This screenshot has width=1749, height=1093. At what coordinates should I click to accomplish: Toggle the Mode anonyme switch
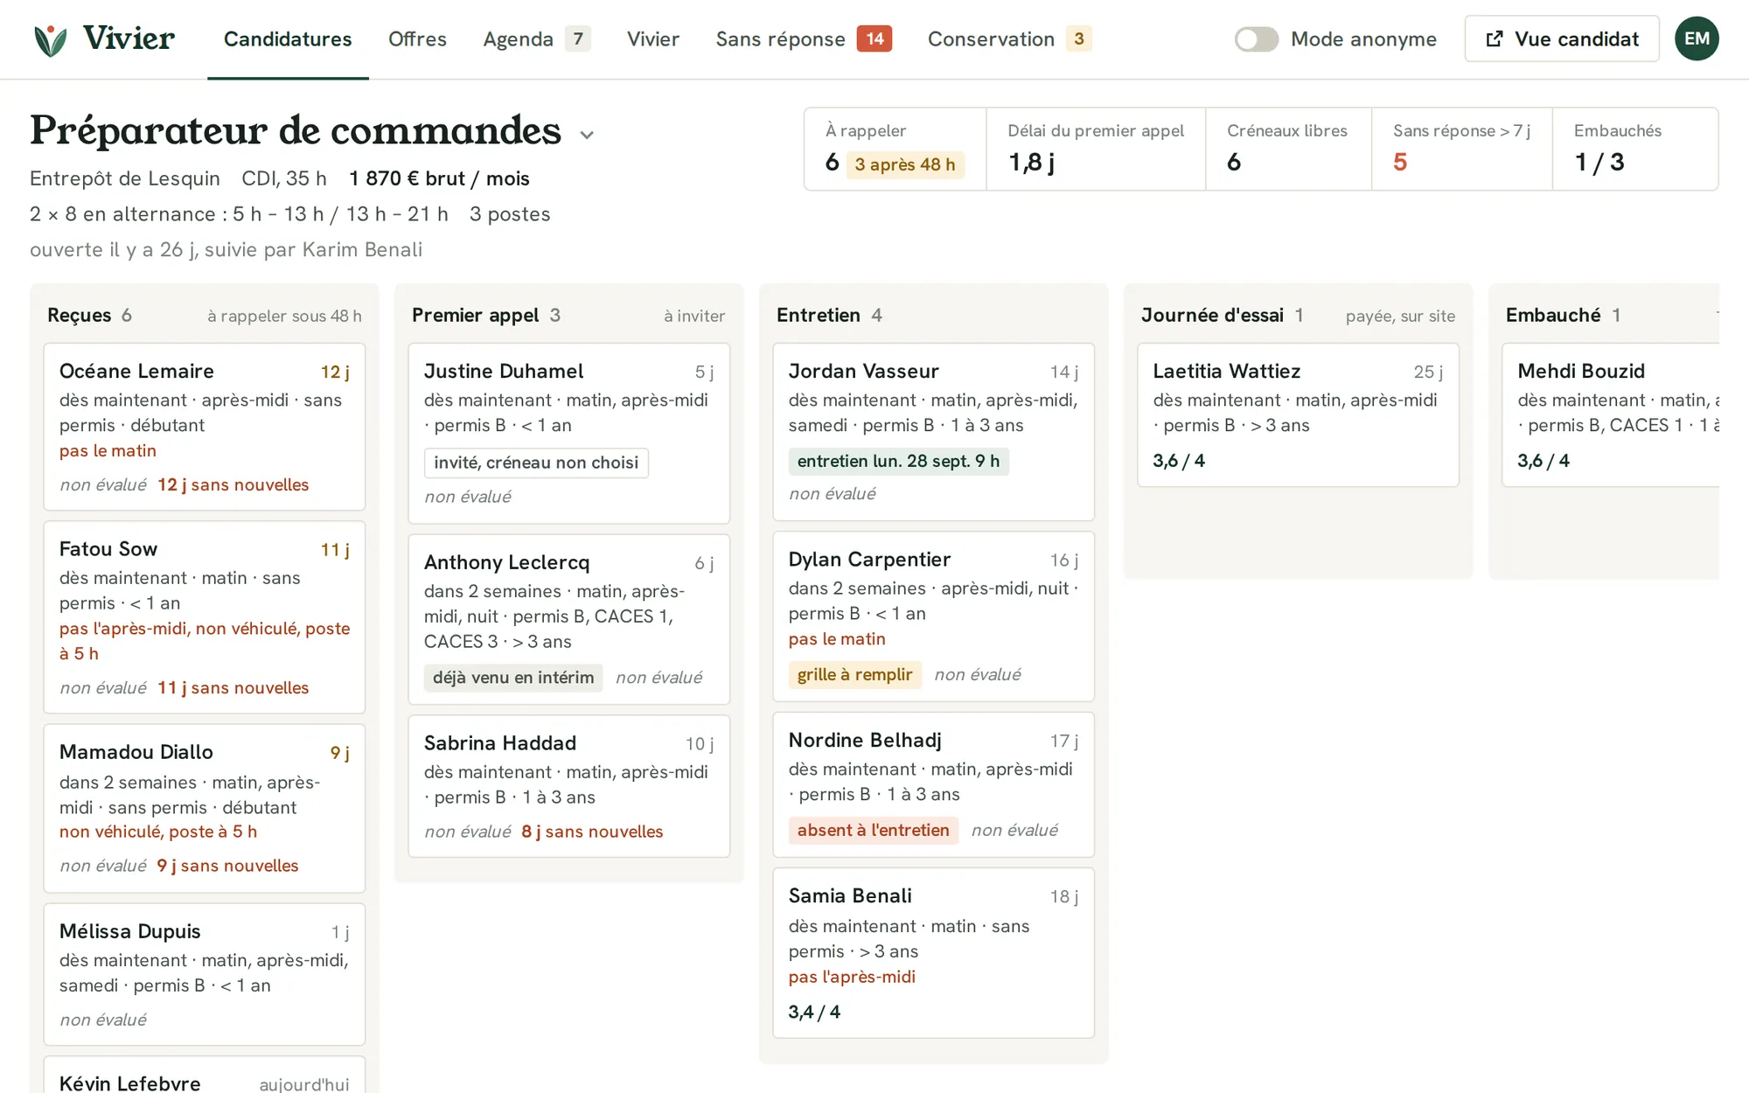(1256, 38)
